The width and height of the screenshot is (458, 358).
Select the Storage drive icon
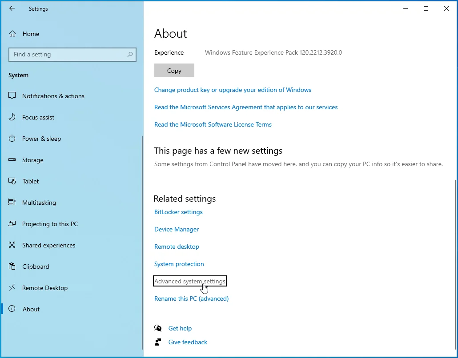(12, 159)
